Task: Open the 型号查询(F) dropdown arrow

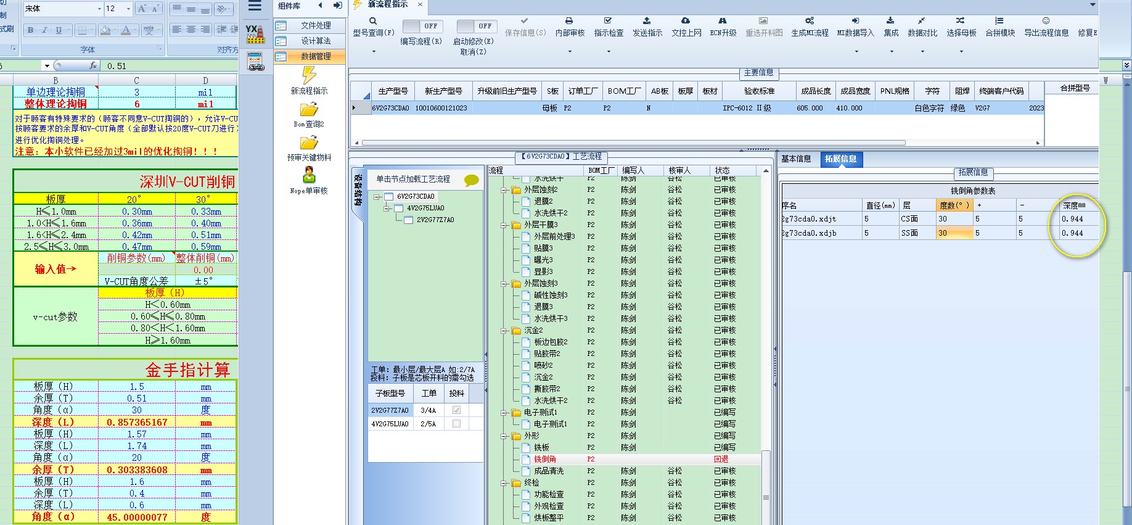Action: coord(373,52)
